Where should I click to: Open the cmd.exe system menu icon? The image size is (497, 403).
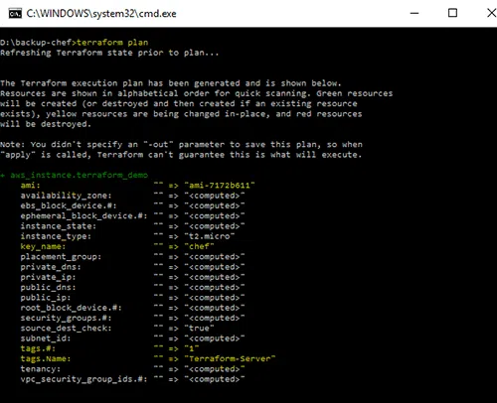(x=15, y=14)
